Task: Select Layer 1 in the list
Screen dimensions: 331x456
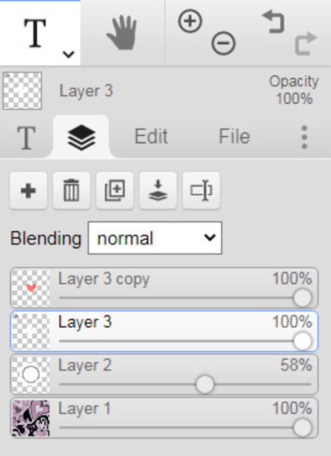Action: (164, 418)
